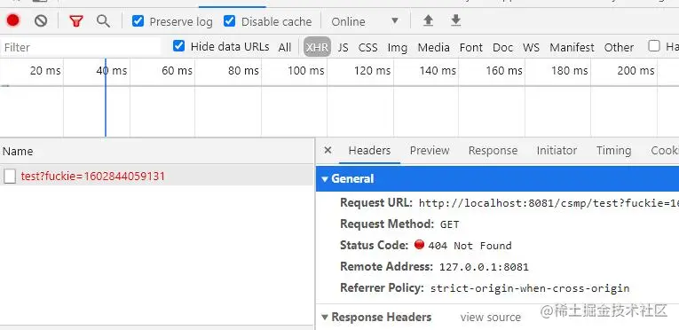
Task: Click view source link
Action: (491, 318)
